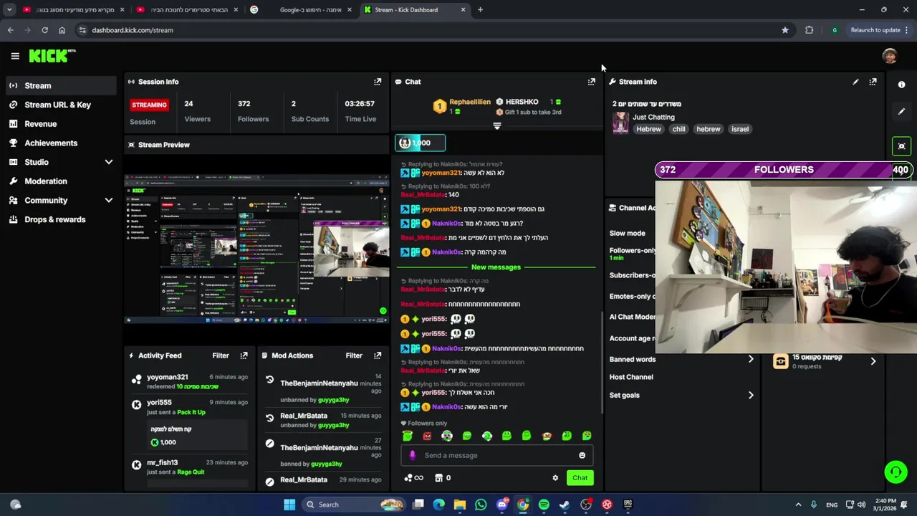
Task: Open Filter dropdown in Mod Actions
Action: coord(354,355)
